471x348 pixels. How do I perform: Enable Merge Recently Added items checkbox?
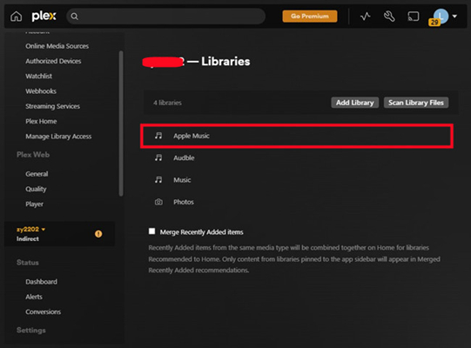point(152,231)
